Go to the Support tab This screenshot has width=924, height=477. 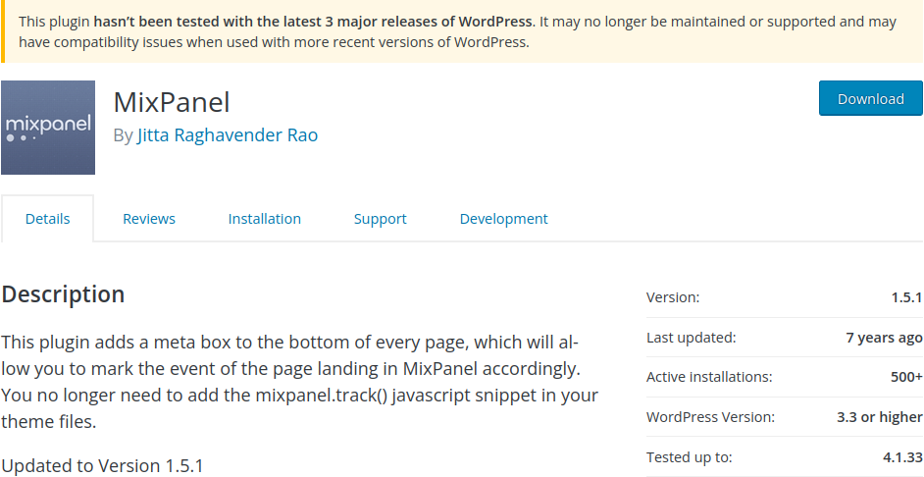380,219
